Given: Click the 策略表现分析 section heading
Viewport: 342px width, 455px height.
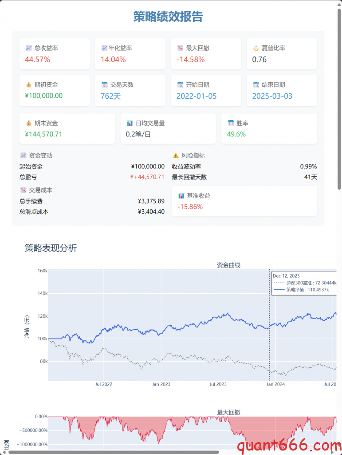Looking at the screenshot, I should (x=51, y=248).
